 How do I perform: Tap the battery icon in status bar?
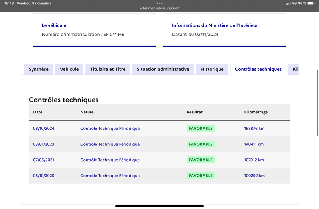pyautogui.click(x=311, y=3)
